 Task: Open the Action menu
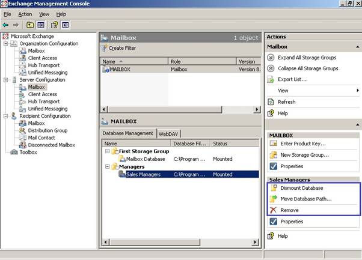pyautogui.click(x=25, y=14)
